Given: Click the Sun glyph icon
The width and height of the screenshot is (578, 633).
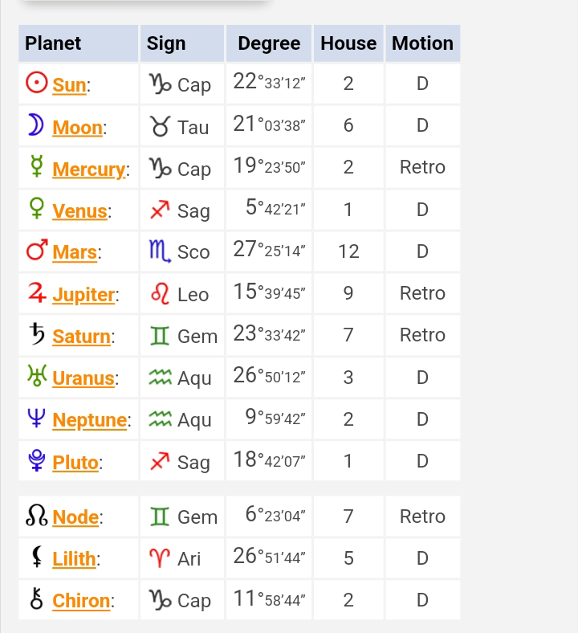Looking at the screenshot, I should click(x=37, y=84).
